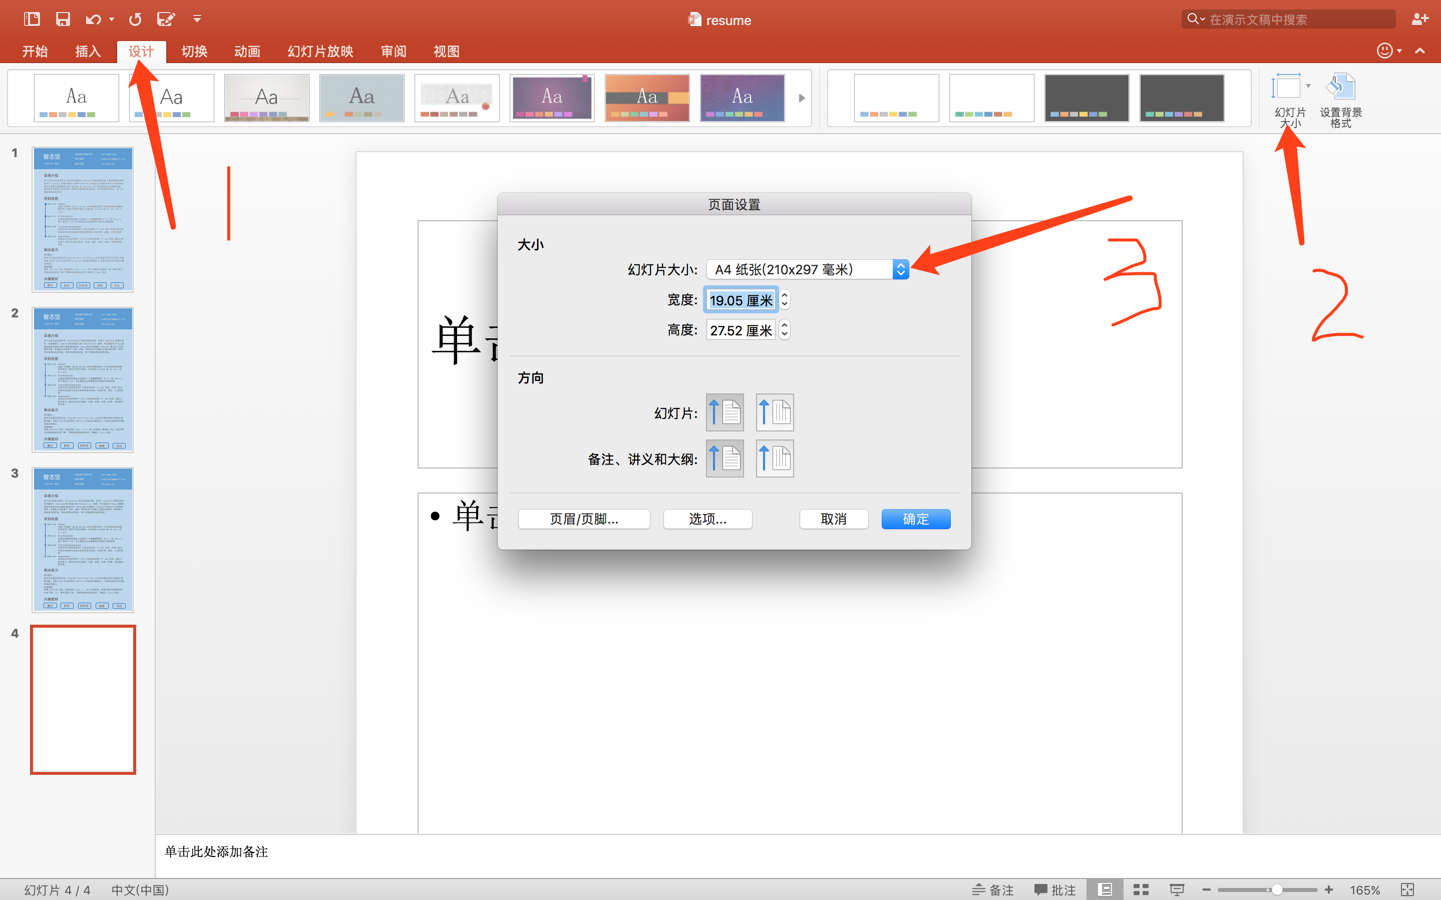Switch to slide sorter view icon
The height and width of the screenshot is (900, 1441).
(1141, 889)
